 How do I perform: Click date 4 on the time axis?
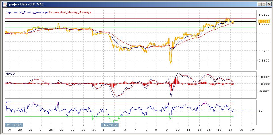[136, 130]
